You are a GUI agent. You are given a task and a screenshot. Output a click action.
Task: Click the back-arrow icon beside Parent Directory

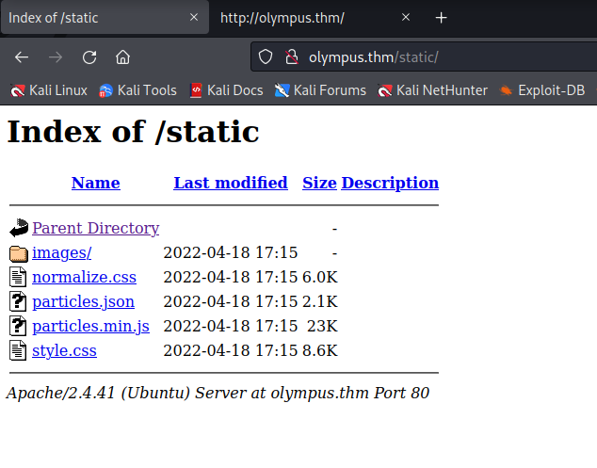19,228
